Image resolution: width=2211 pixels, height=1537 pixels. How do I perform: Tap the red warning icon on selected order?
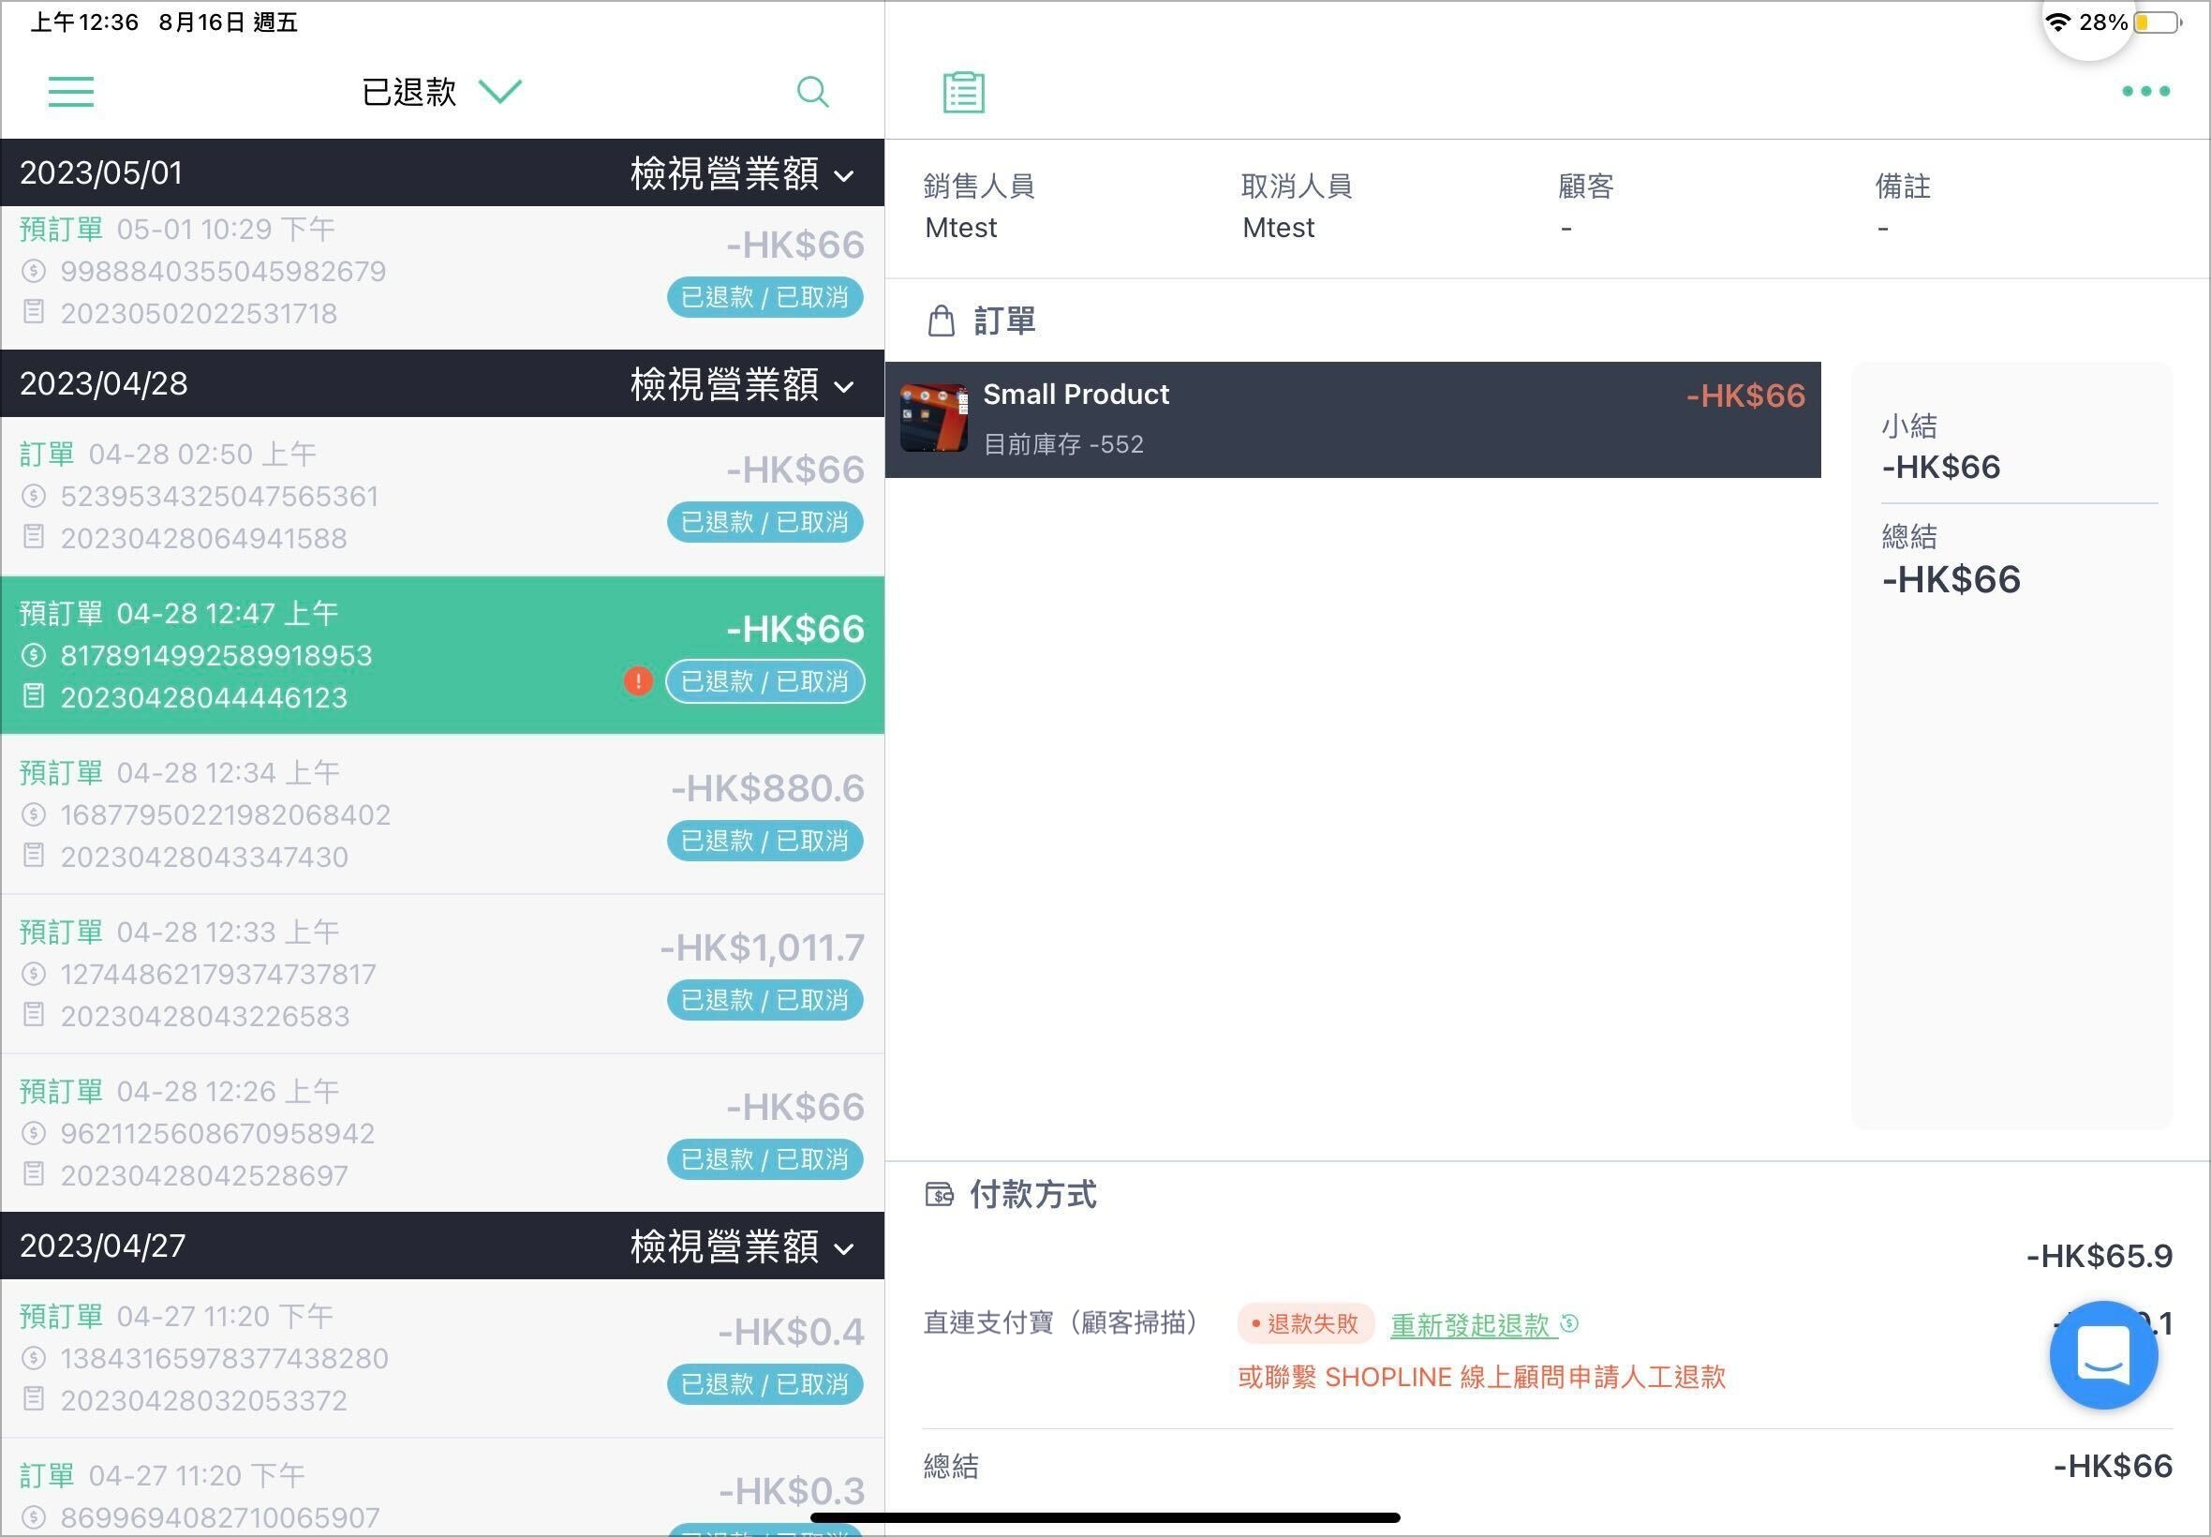[x=637, y=682]
